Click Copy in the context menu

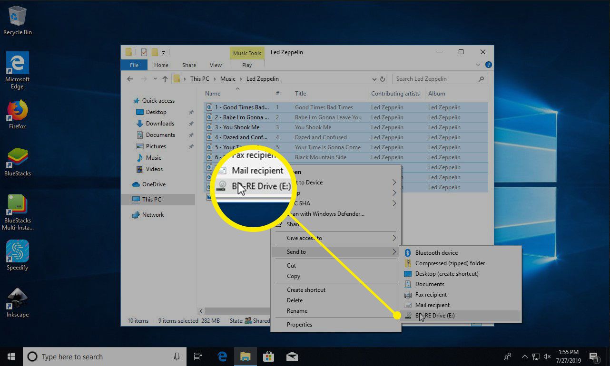335,276
